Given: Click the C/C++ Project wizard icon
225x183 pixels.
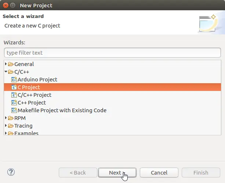Looking at the screenshot, I should [x=14, y=95].
